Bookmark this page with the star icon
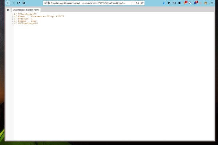The width and height of the screenshot is (218, 145). [x=142, y=3]
